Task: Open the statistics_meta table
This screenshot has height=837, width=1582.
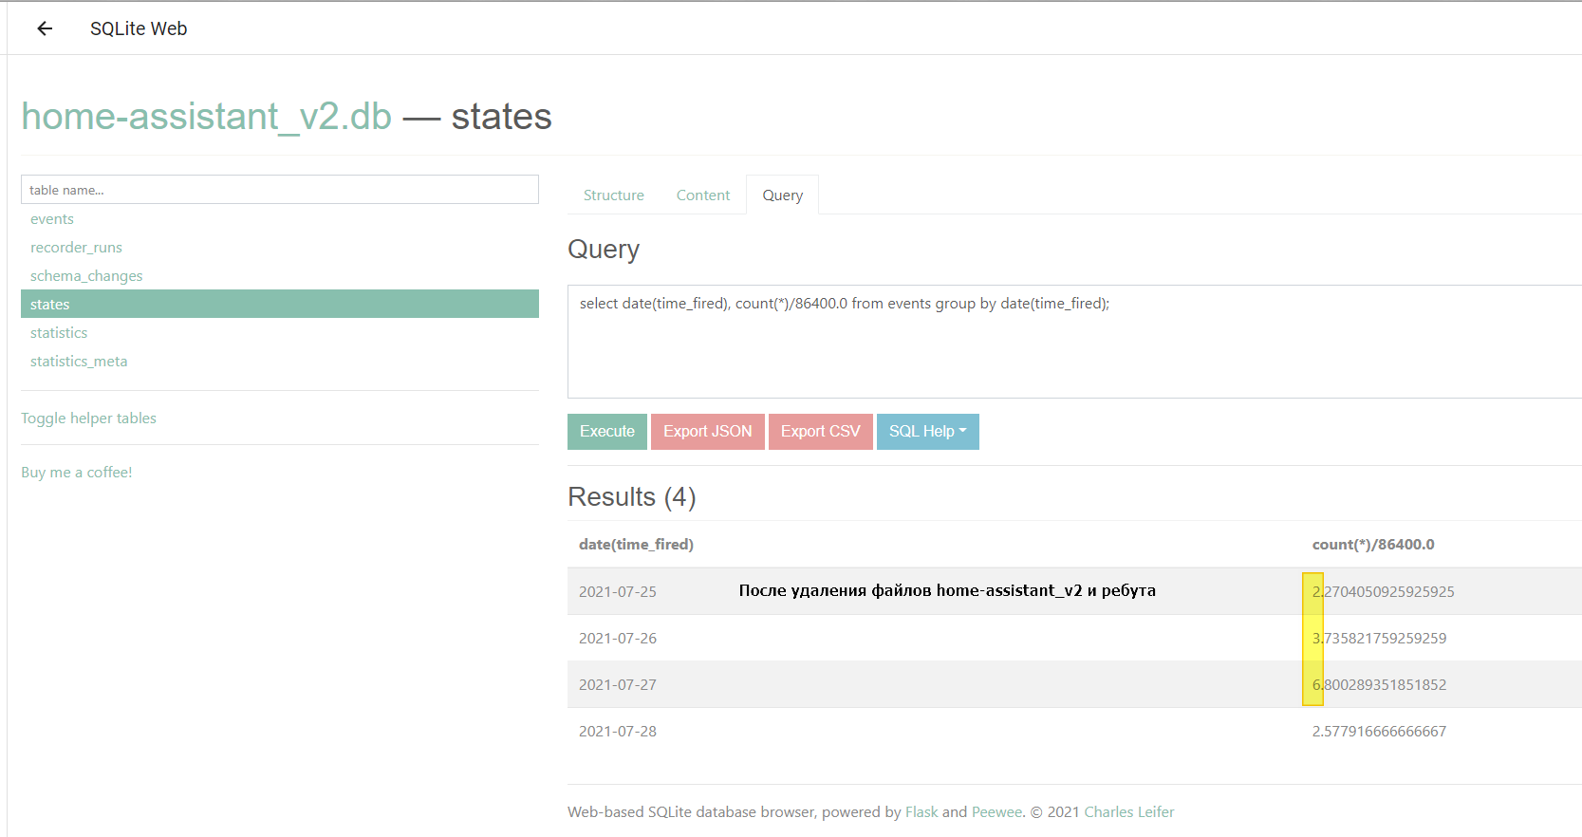Action: point(79,362)
